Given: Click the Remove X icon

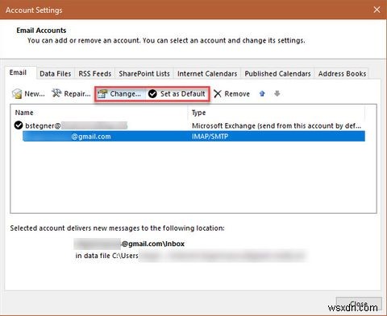Looking at the screenshot, I should (x=218, y=94).
